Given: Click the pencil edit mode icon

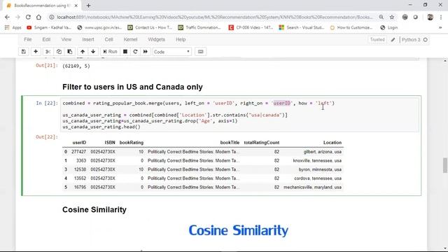Looking at the screenshot, I should point(393,40).
